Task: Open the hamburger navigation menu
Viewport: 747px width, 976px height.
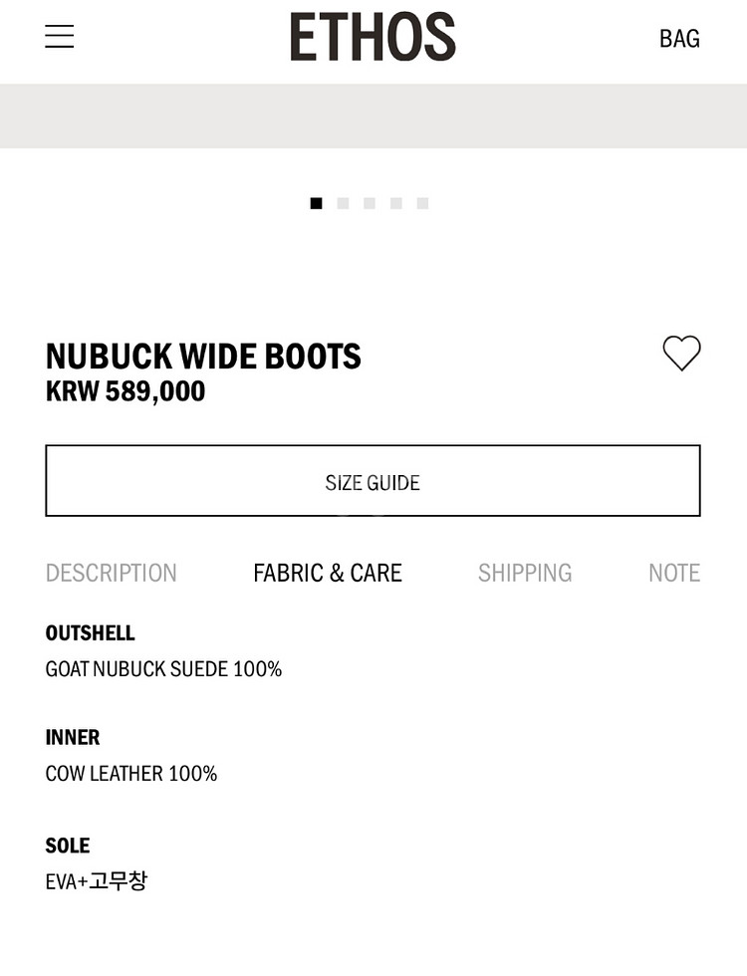Action: pyautogui.click(x=60, y=37)
